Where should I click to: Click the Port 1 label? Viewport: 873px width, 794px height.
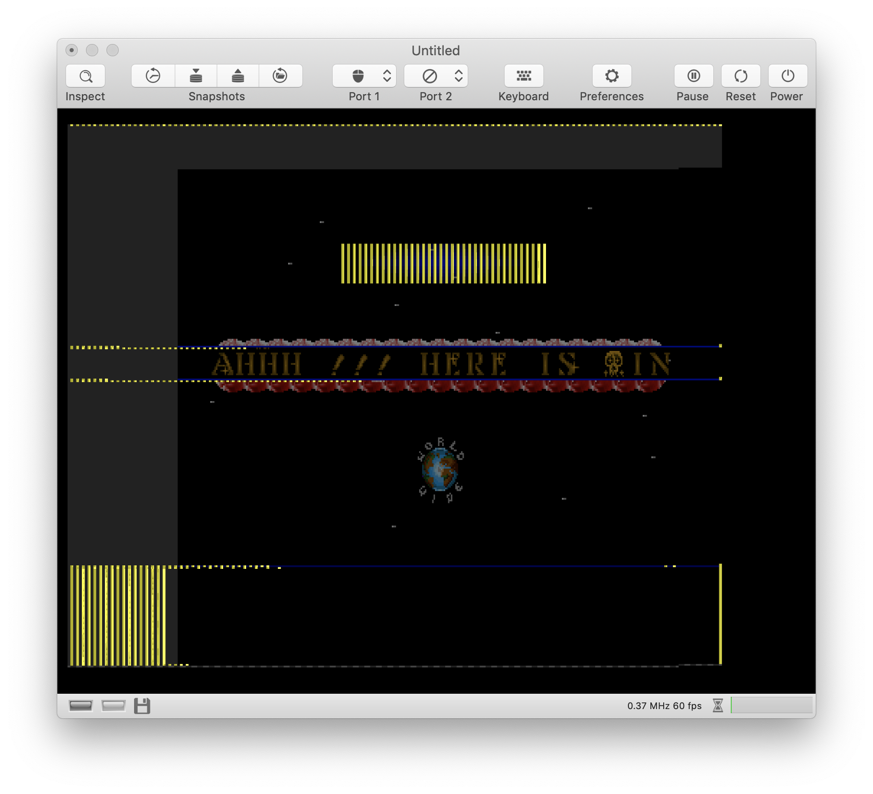364,97
